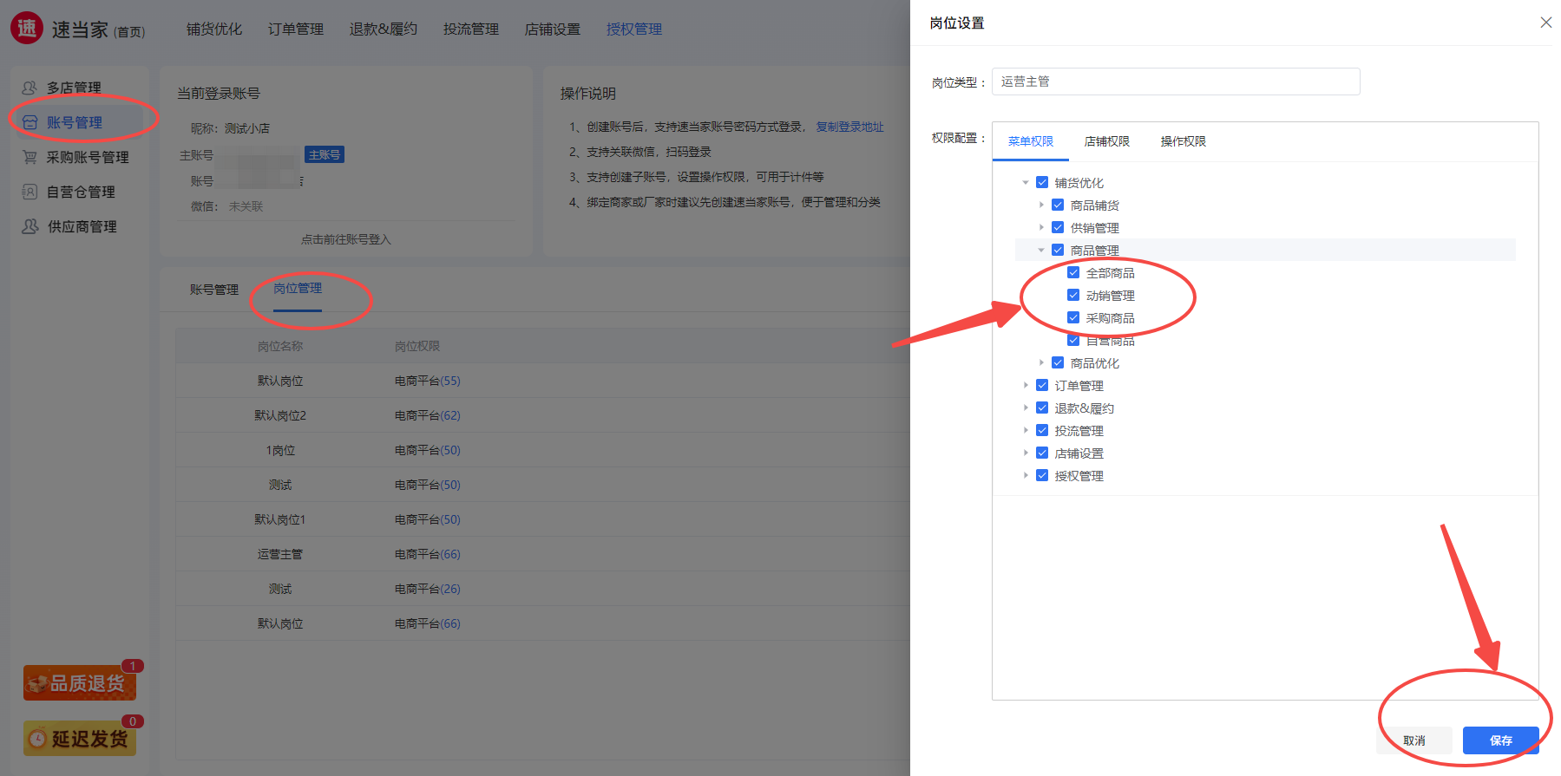Click the 自营仓管理 sidebar icon
1561x776 pixels.
point(30,192)
